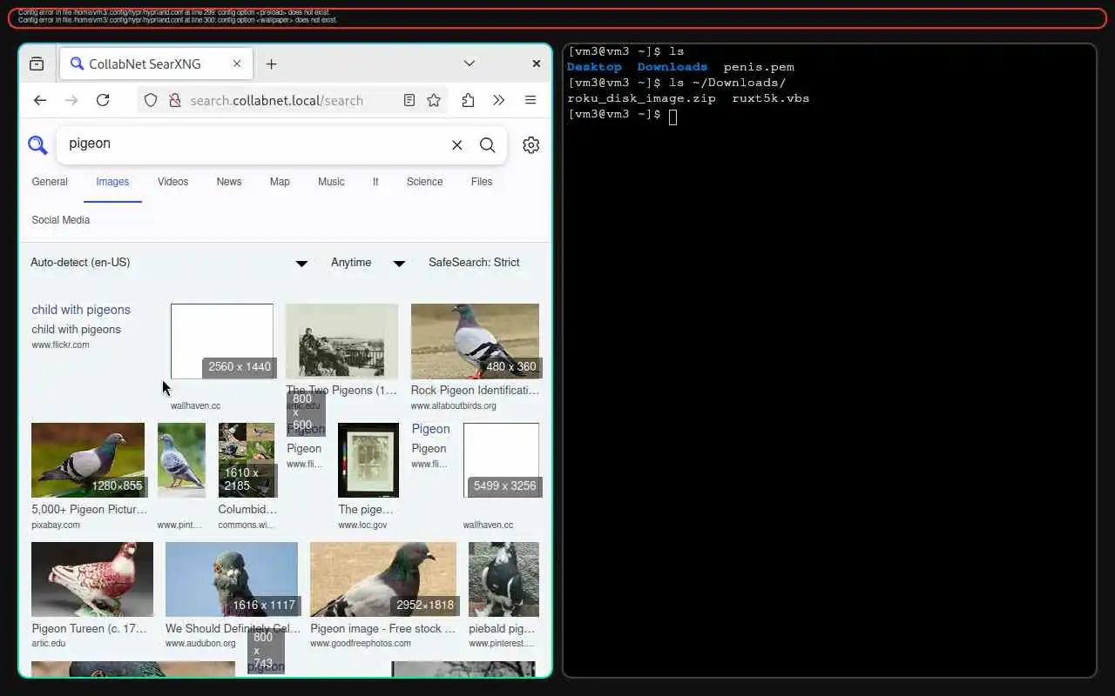Image resolution: width=1115 pixels, height=696 pixels.
Task: Clear the pigeon search query
Action: pos(456,145)
